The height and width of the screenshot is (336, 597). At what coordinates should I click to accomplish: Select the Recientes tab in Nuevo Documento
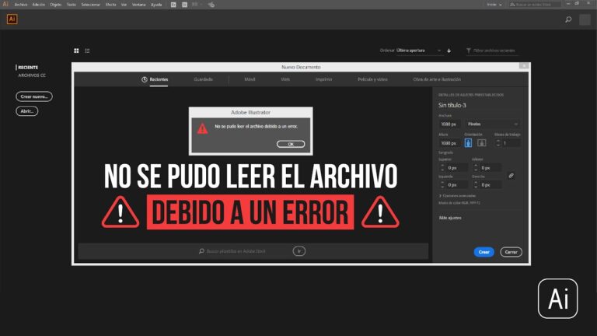pyautogui.click(x=155, y=79)
